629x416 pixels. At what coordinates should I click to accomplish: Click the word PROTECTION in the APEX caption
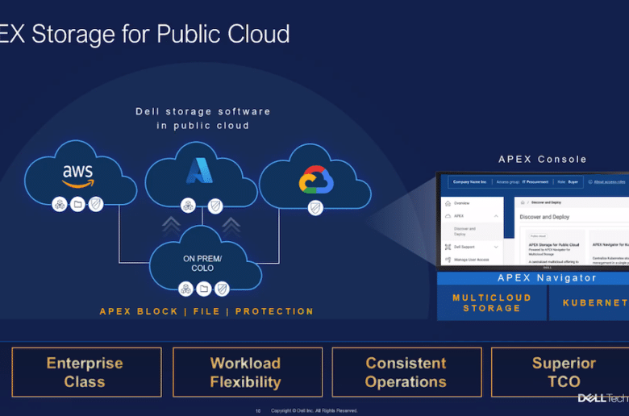[274, 311]
